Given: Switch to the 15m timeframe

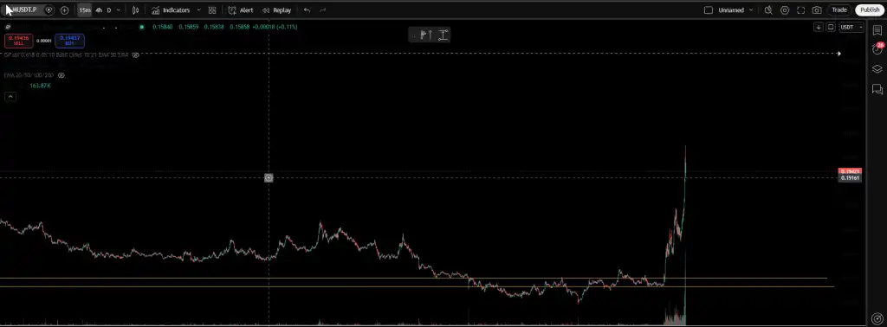Looking at the screenshot, I should (84, 10).
